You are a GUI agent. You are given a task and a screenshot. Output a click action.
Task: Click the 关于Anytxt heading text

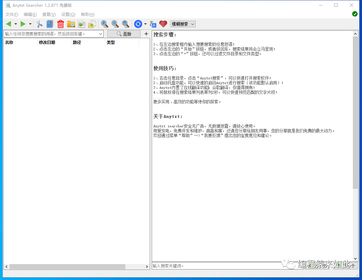point(168,116)
